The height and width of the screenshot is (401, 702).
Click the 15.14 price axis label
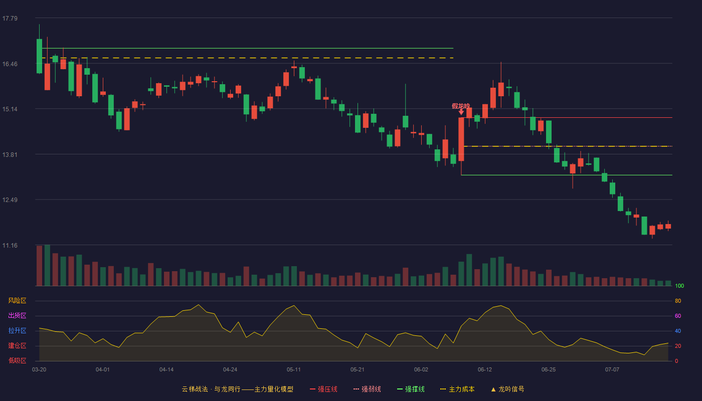point(10,109)
